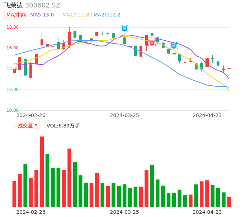246x217 pixels.
Task: Click the 2024-03-25 date label under the volume chart
Action: pyautogui.click(x=124, y=212)
